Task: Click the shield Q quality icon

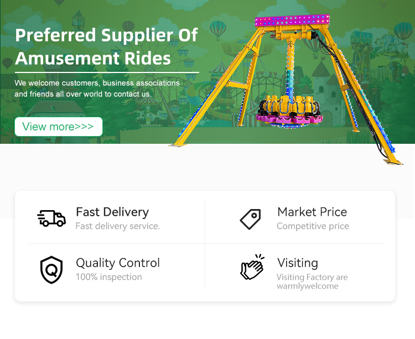Action: 51,269
